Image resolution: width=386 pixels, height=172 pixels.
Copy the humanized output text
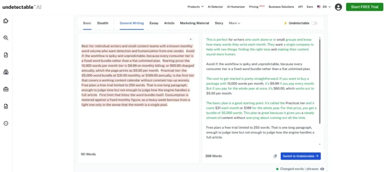(275, 156)
